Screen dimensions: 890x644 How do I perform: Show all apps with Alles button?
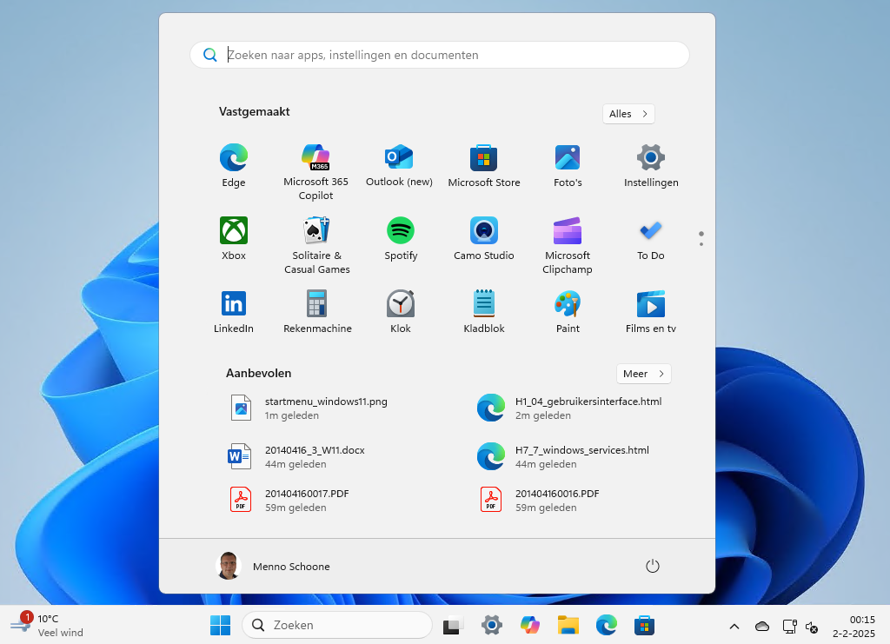pos(628,114)
